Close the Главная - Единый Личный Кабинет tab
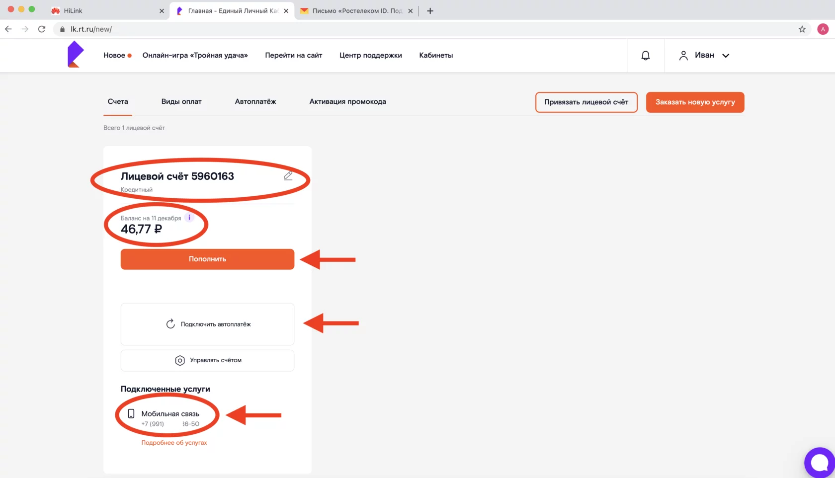This screenshot has width=835, height=478. tap(286, 10)
